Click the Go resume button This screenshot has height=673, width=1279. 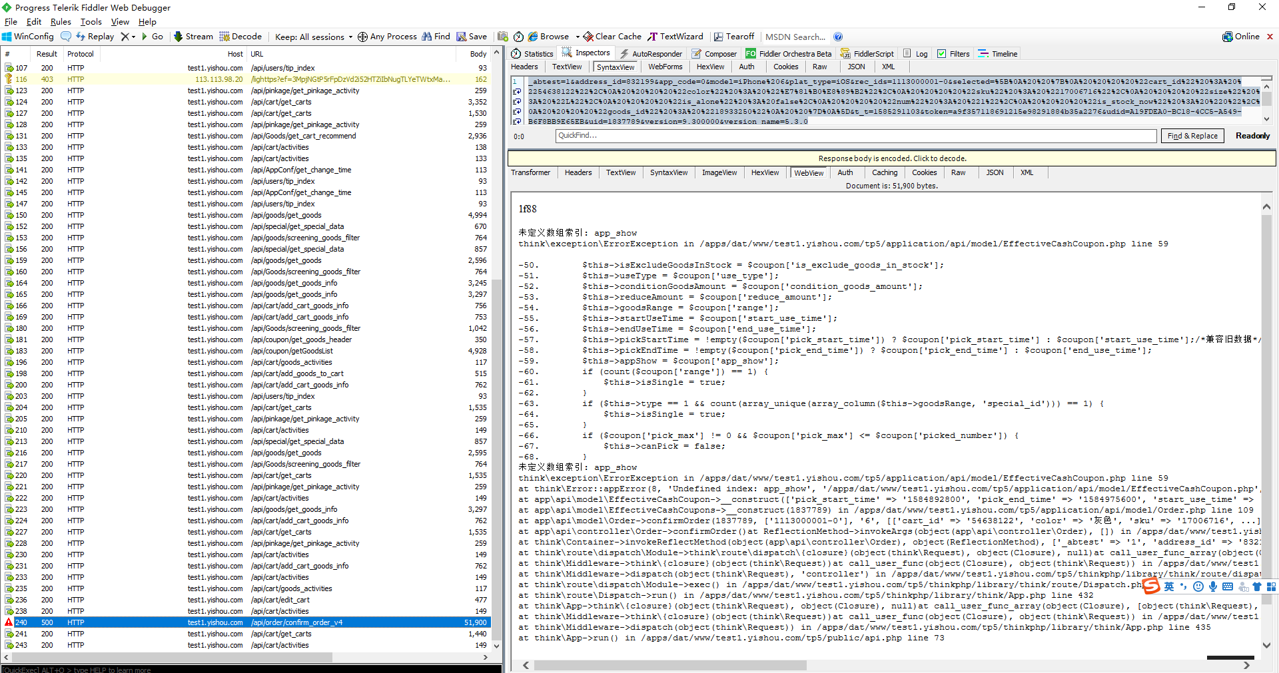click(152, 37)
